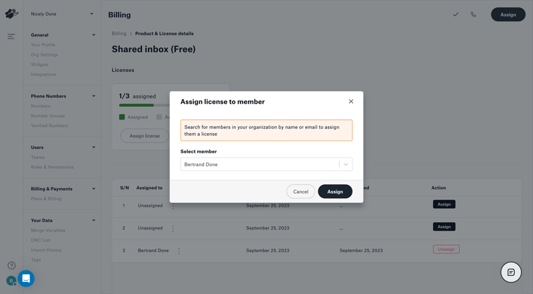The image size is (533, 294).
Task: Open the help question mark icon
Action: [11, 265]
